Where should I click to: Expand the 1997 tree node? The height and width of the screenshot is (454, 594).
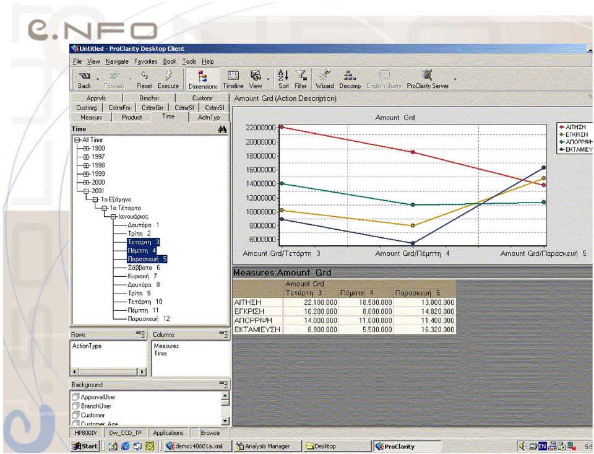coord(86,157)
